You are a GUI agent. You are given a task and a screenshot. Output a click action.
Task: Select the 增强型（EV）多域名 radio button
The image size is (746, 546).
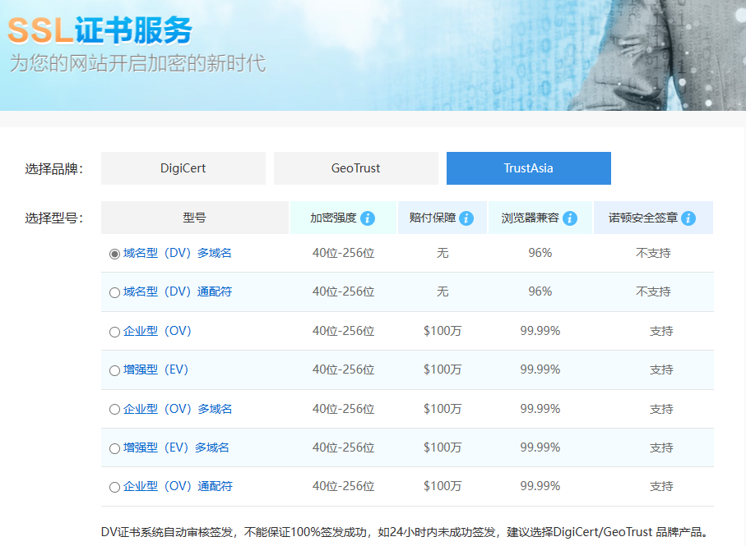click(113, 447)
